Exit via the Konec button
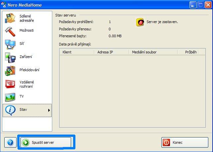The width and height of the screenshot is (213, 152). point(185,142)
